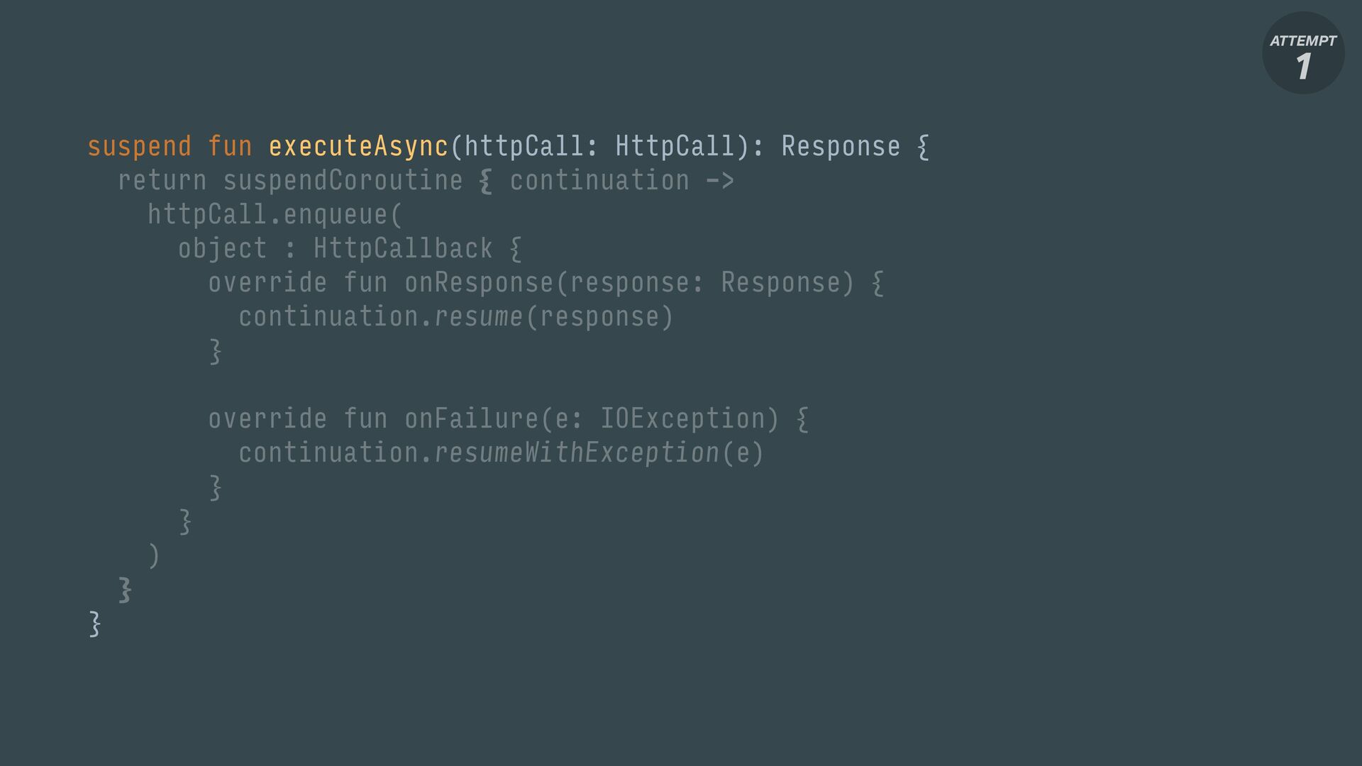Click the arrow after continuation
The width and height of the screenshot is (1362, 766).
coord(719,181)
